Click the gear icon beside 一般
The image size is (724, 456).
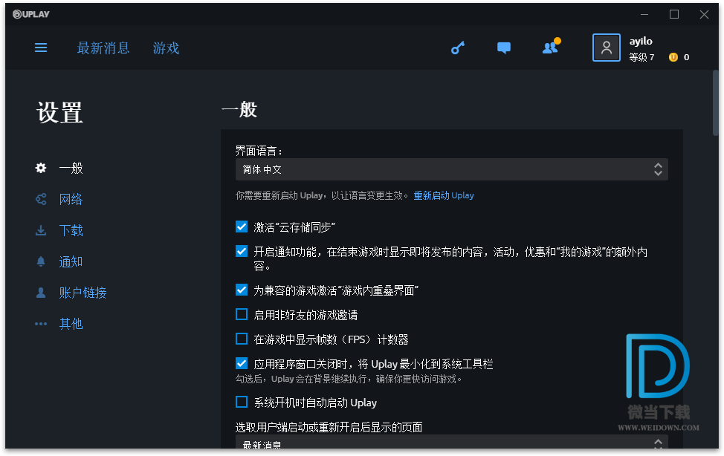tap(41, 168)
